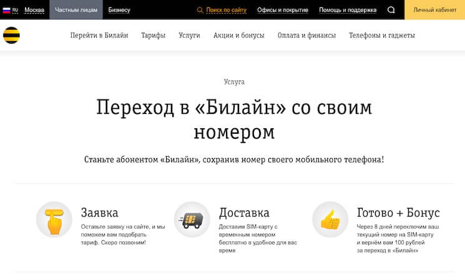
Task: Open Тарифы menu item
Action: pos(154,35)
